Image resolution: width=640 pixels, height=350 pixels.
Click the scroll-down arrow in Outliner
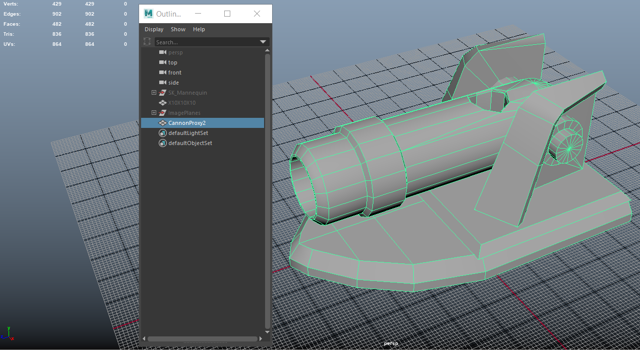[x=268, y=332]
